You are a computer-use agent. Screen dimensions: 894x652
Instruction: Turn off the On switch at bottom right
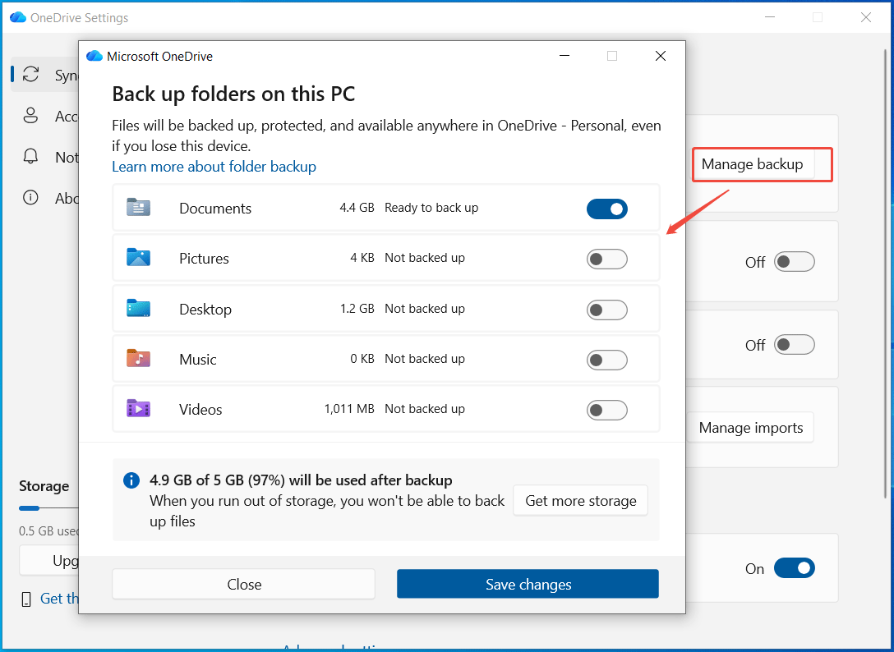tap(795, 567)
